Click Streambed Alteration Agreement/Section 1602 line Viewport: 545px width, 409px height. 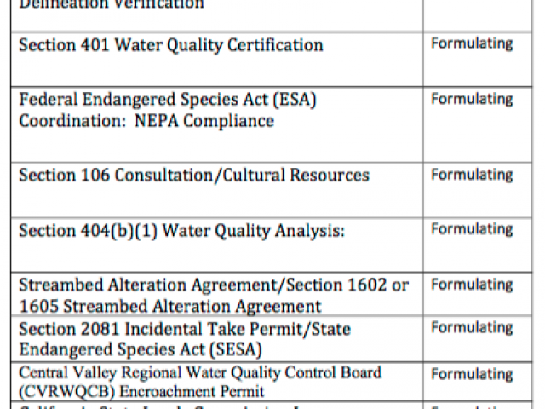pos(214,285)
